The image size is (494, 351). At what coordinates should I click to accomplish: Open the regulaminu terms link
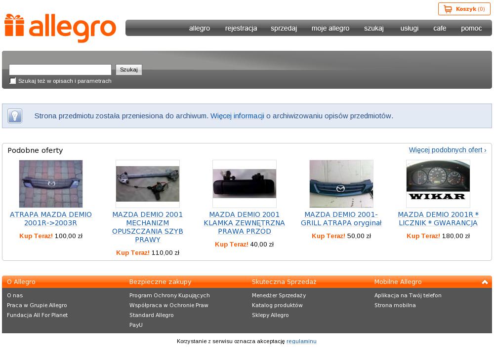[301, 341]
